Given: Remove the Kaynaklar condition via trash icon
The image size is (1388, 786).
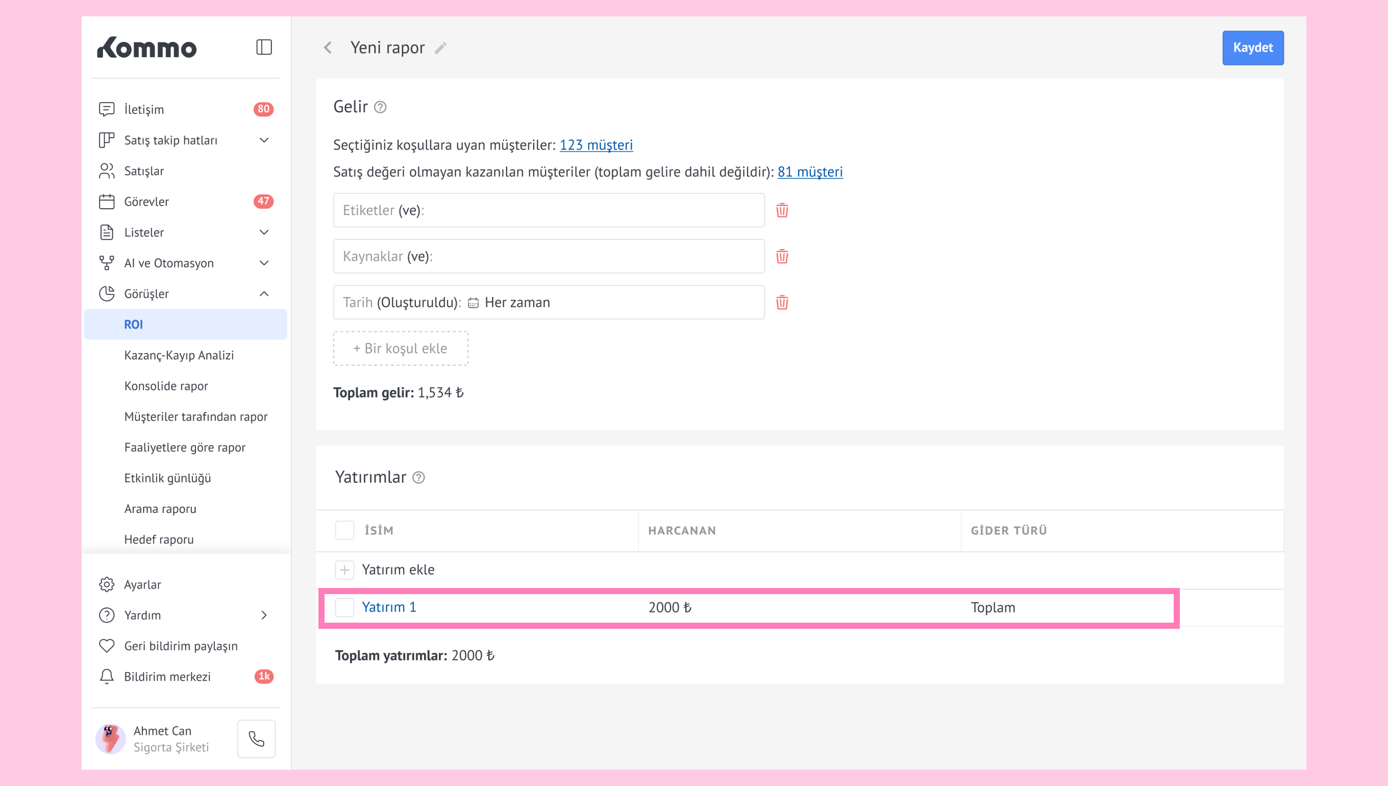Looking at the screenshot, I should click(782, 256).
